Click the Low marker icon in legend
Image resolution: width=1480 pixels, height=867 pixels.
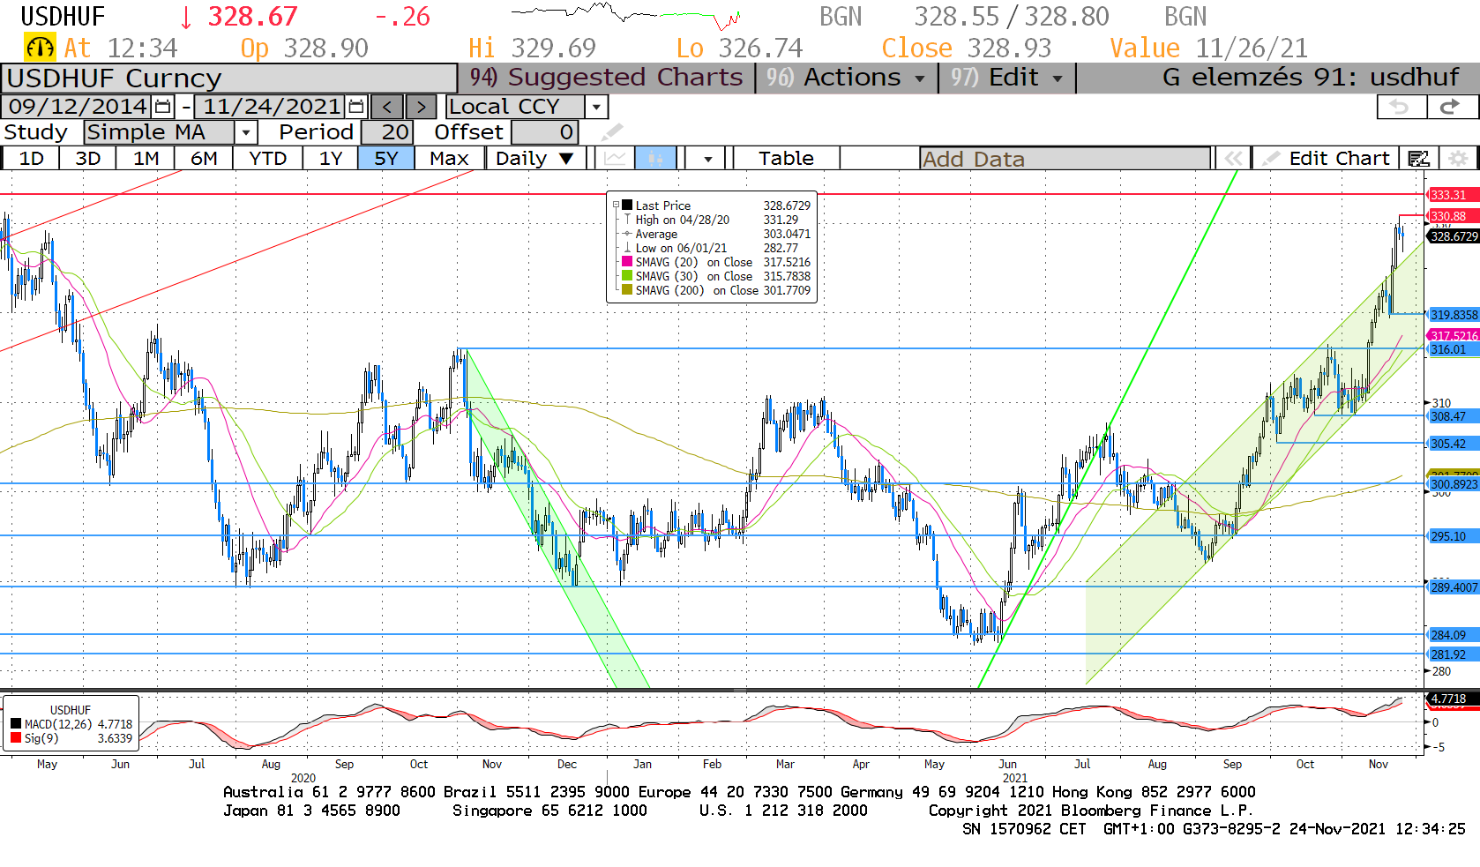tap(627, 248)
